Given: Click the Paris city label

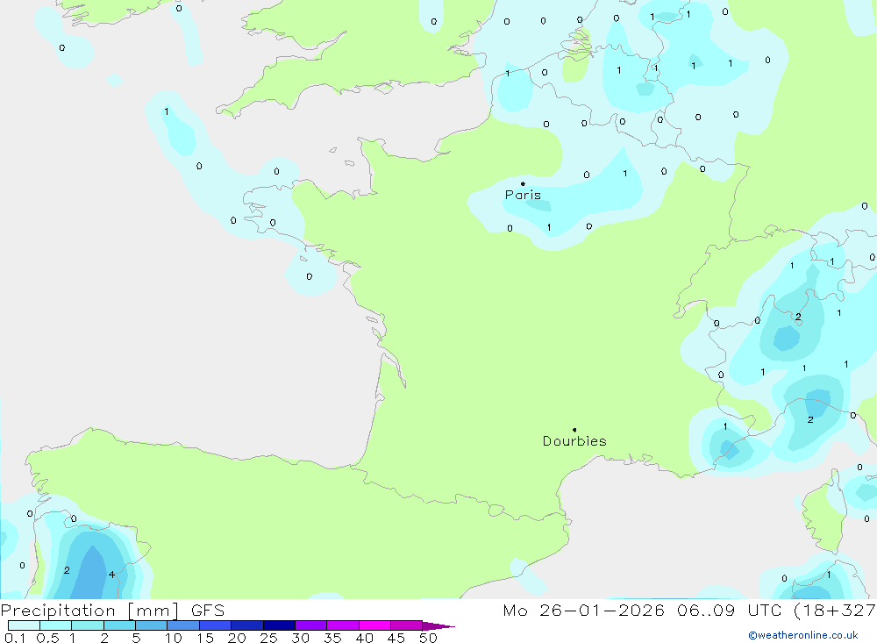Looking at the screenshot, I should tap(523, 195).
